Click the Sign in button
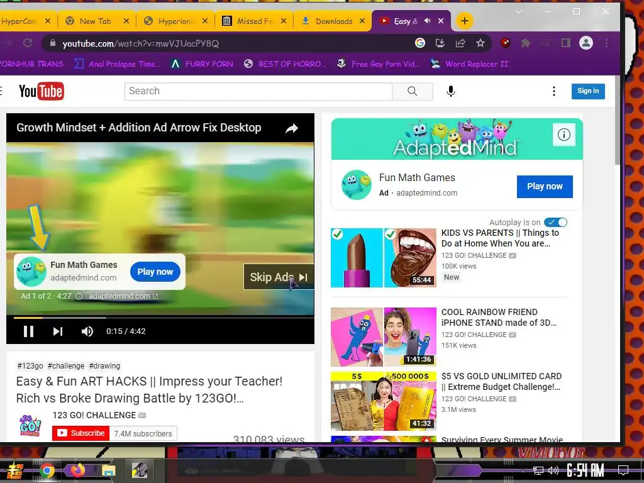 [588, 91]
